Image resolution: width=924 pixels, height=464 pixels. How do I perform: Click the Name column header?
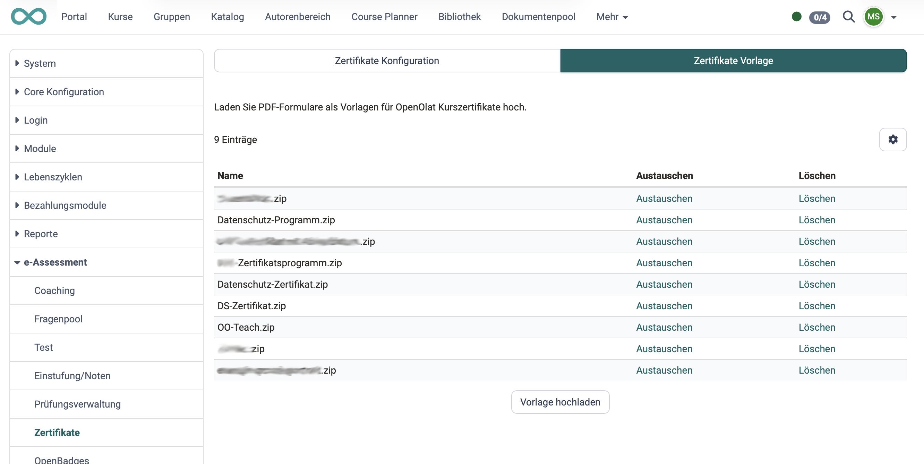230,176
